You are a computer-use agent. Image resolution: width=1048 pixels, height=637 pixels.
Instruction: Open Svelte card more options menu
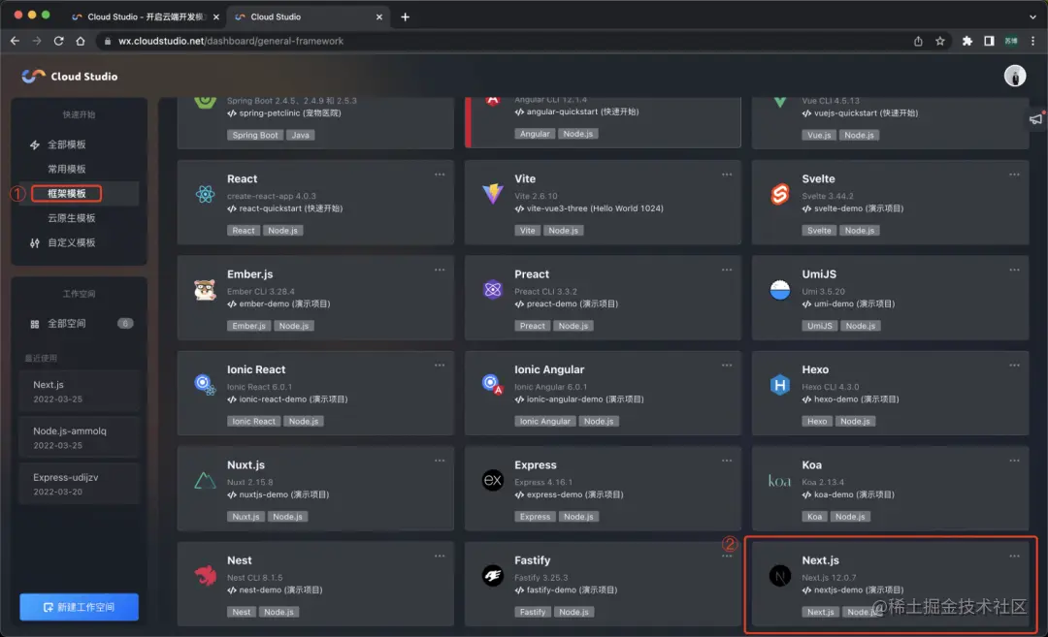pos(1014,175)
